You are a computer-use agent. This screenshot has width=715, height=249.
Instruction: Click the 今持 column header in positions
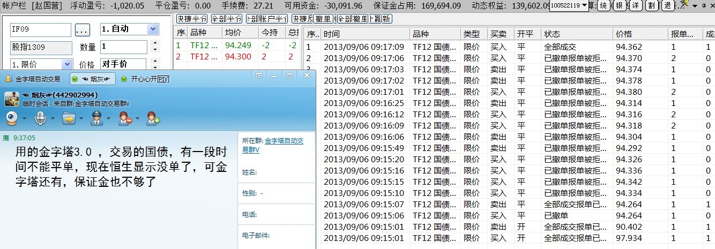271,33
